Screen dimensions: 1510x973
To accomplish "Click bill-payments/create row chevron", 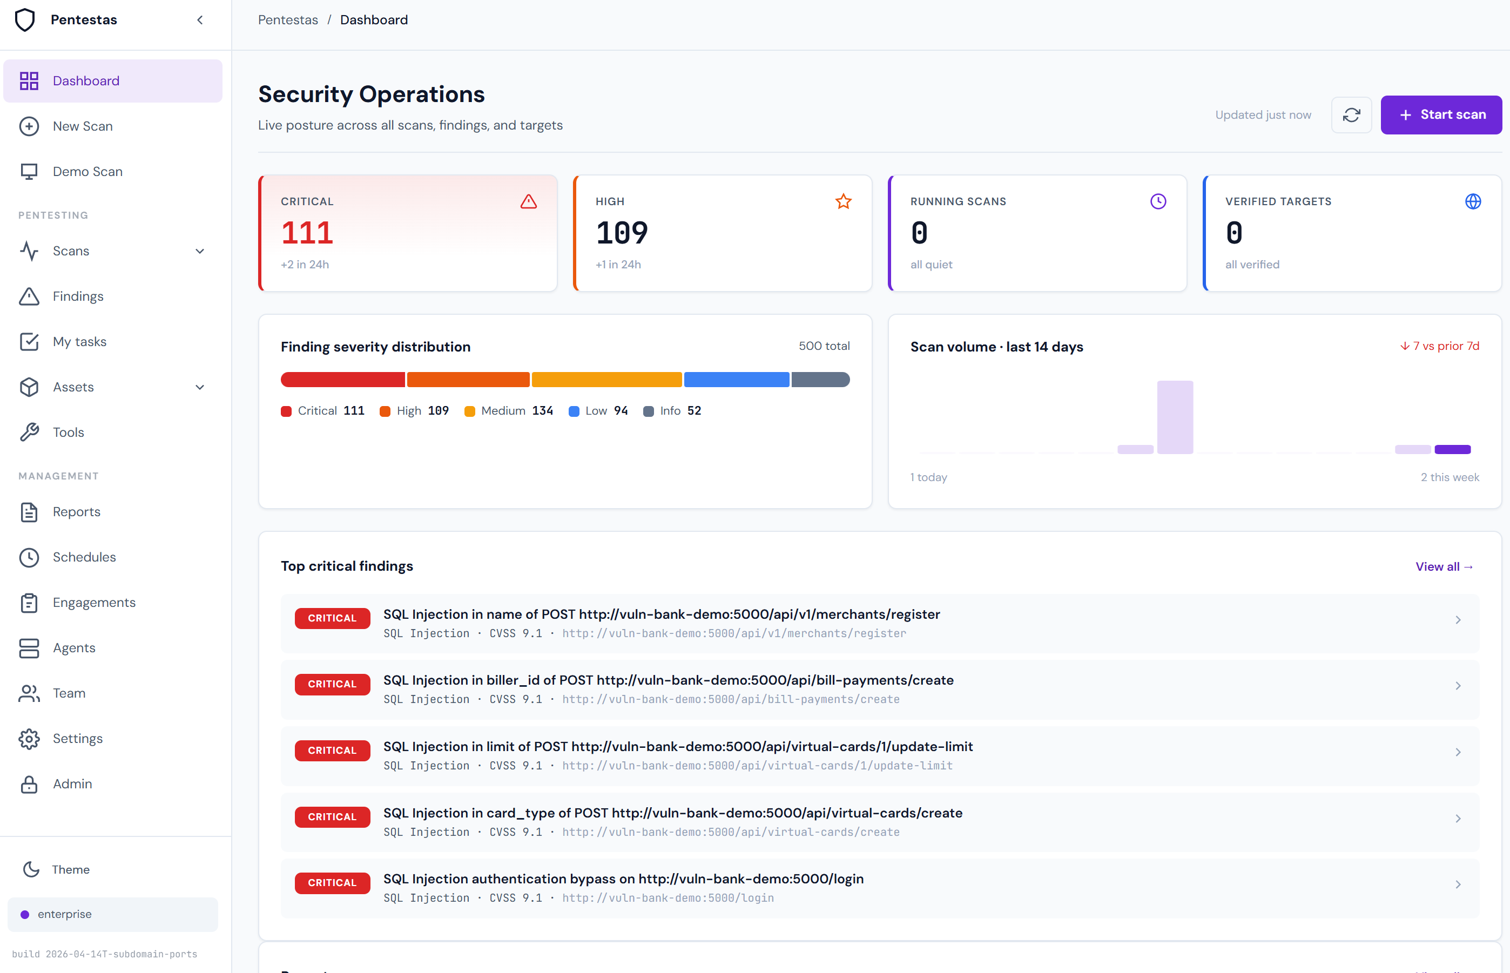I will point(1458,686).
